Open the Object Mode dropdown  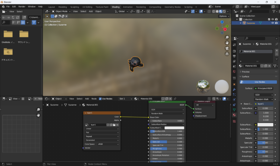[x=61, y=12]
